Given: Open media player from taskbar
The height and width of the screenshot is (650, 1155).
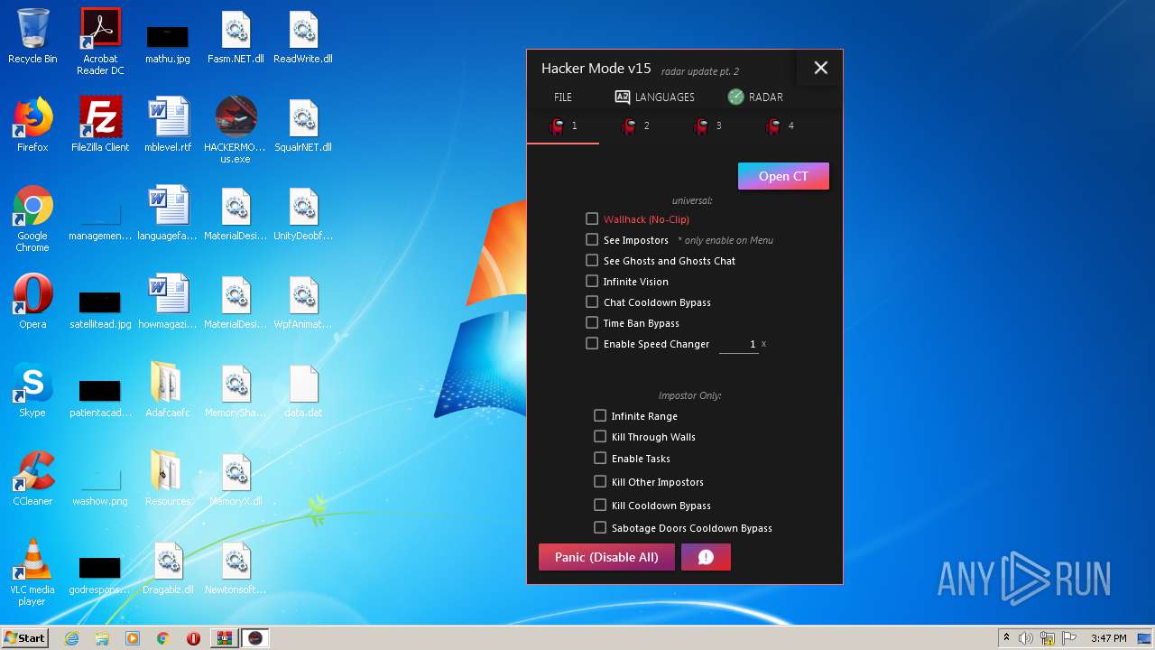Looking at the screenshot, I should tap(133, 638).
